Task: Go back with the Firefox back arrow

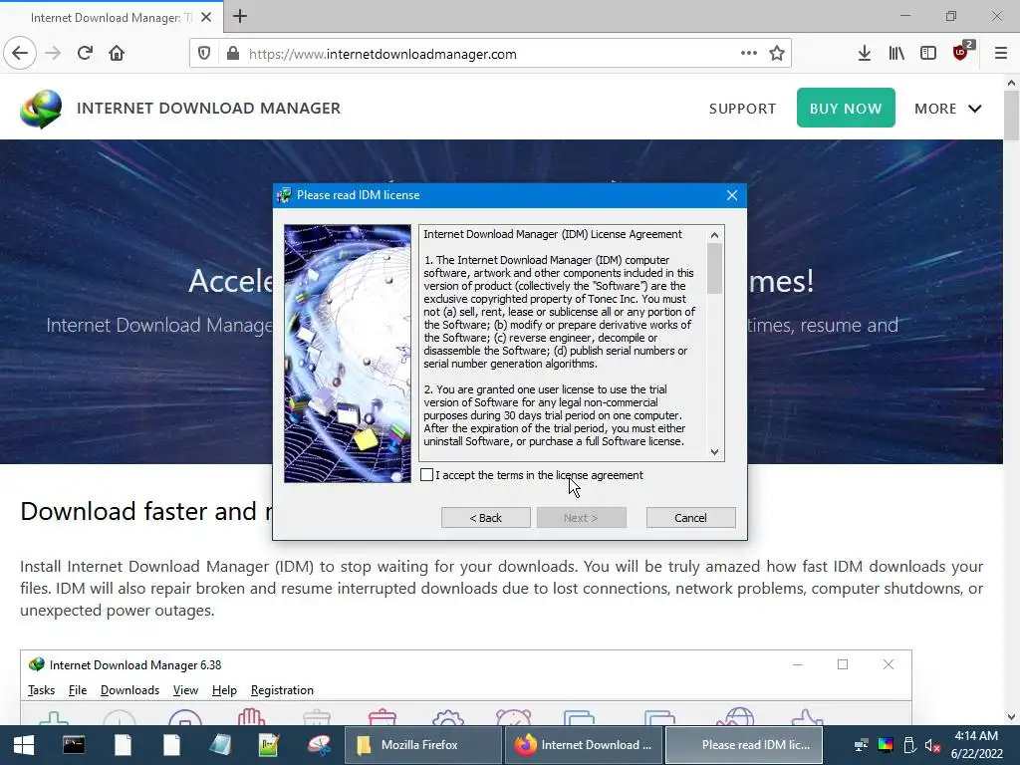Action: tap(20, 54)
